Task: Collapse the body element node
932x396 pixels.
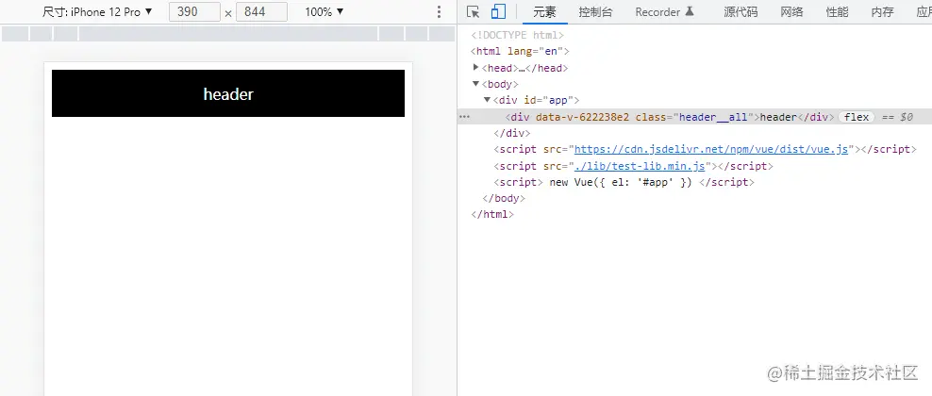Action: pyautogui.click(x=476, y=84)
